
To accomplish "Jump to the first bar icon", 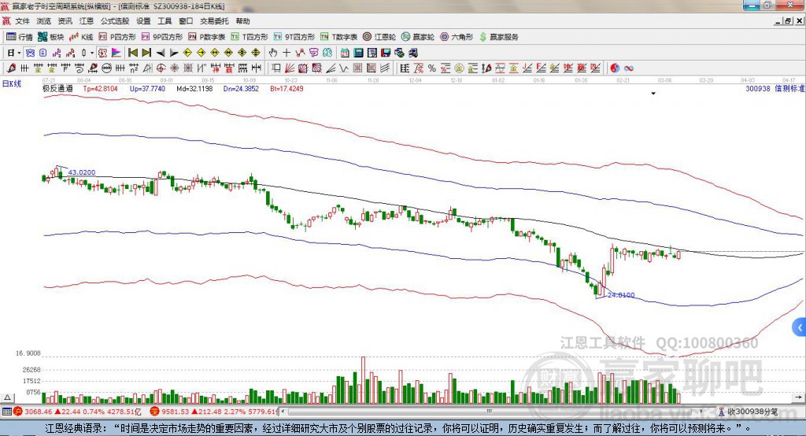I will coord(133,53).
